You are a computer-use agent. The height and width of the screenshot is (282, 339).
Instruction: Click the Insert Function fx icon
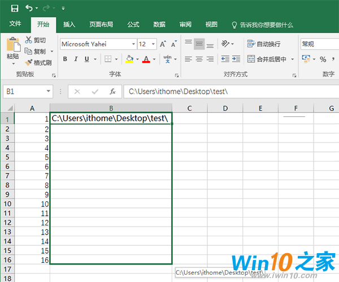[x=113, y=92]
